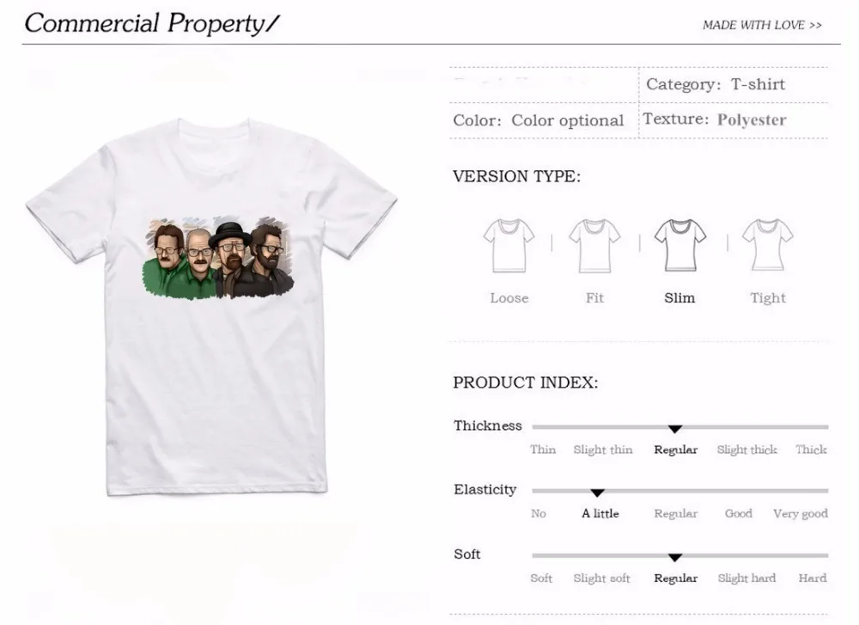Click the Slight soft label
Screen dimensions: 859x625
[601, 578]
